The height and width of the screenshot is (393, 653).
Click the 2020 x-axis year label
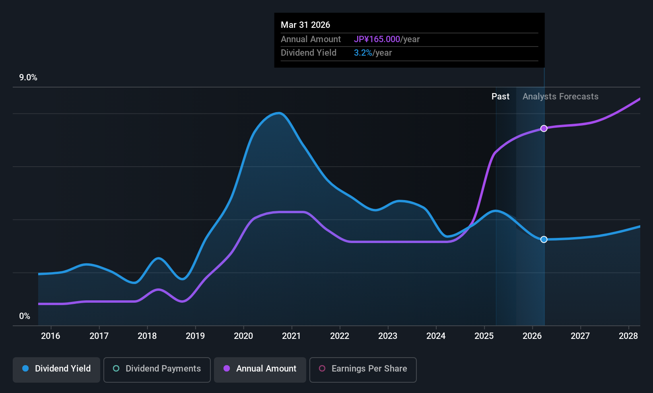pos(243,336)
